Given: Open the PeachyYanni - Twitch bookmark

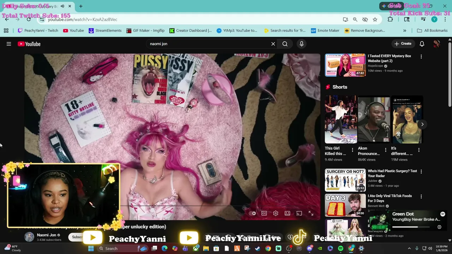Looking at the screenshot, I should 38,30.
